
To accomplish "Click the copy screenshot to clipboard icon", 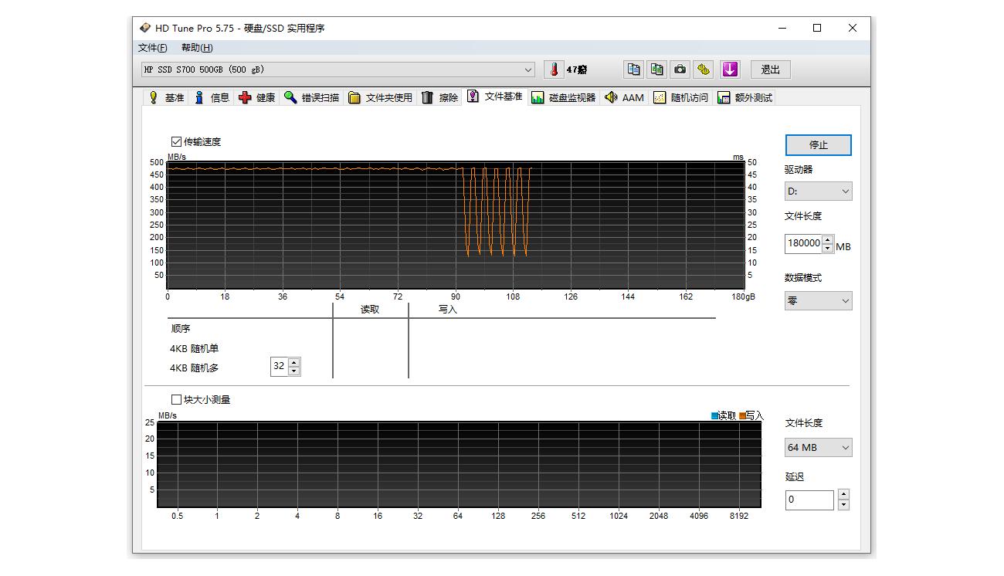I will [656, 69].
